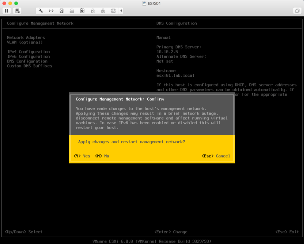The height and width of the screenshot is (244, 304).
Task: Click the camera device icon in toolbar
Action: 82,11
